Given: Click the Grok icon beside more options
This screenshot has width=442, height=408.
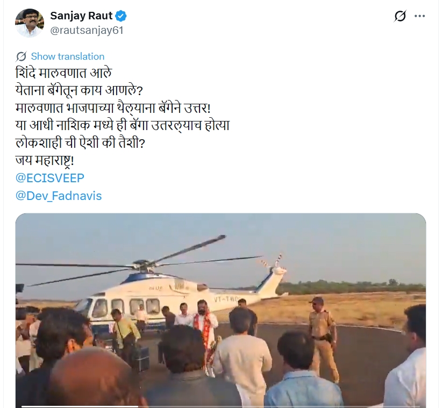Looking at the screenshot, I should pyautogui.click(x=400, y=16).
